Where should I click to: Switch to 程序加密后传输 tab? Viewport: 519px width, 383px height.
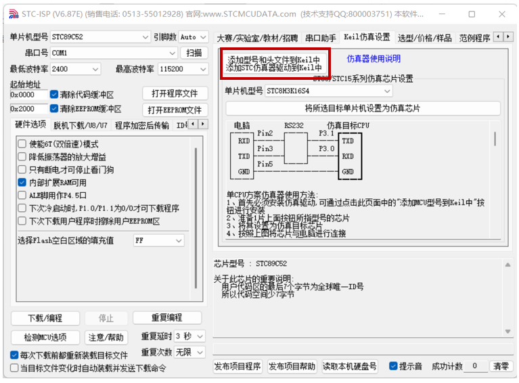tap(142, 125)
